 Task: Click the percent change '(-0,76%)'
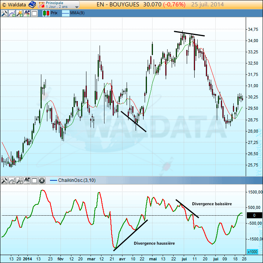tap(174, 5)
